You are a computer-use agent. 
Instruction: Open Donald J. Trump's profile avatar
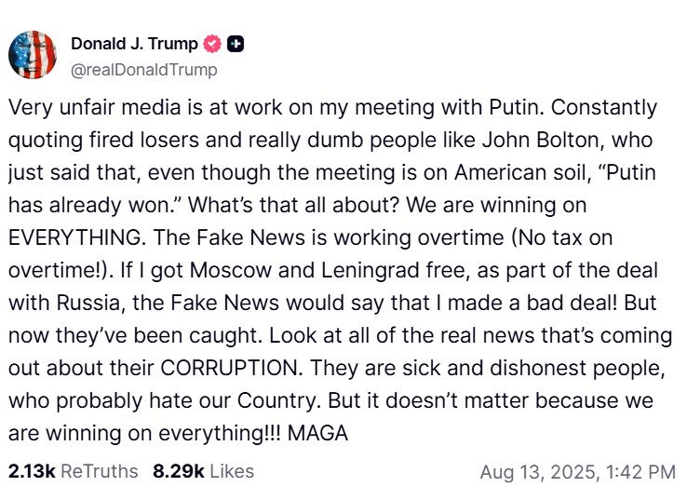[x=33, y=55]
